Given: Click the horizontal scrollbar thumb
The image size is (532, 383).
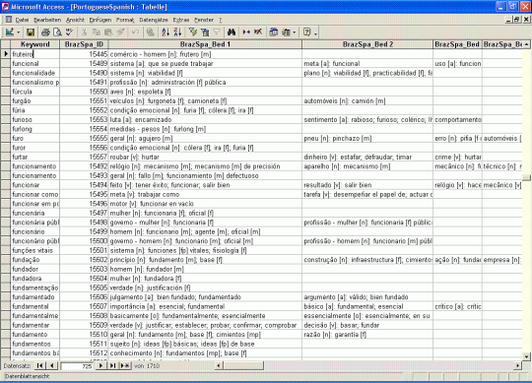Looking at the screenshot, I should tap(243, 365).
